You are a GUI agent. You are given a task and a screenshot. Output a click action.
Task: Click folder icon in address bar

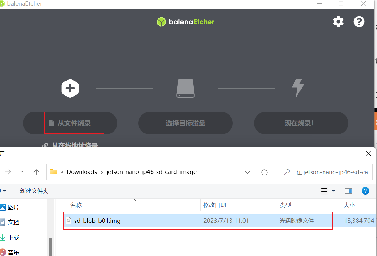pyautogui.click(x=54, y=172)
